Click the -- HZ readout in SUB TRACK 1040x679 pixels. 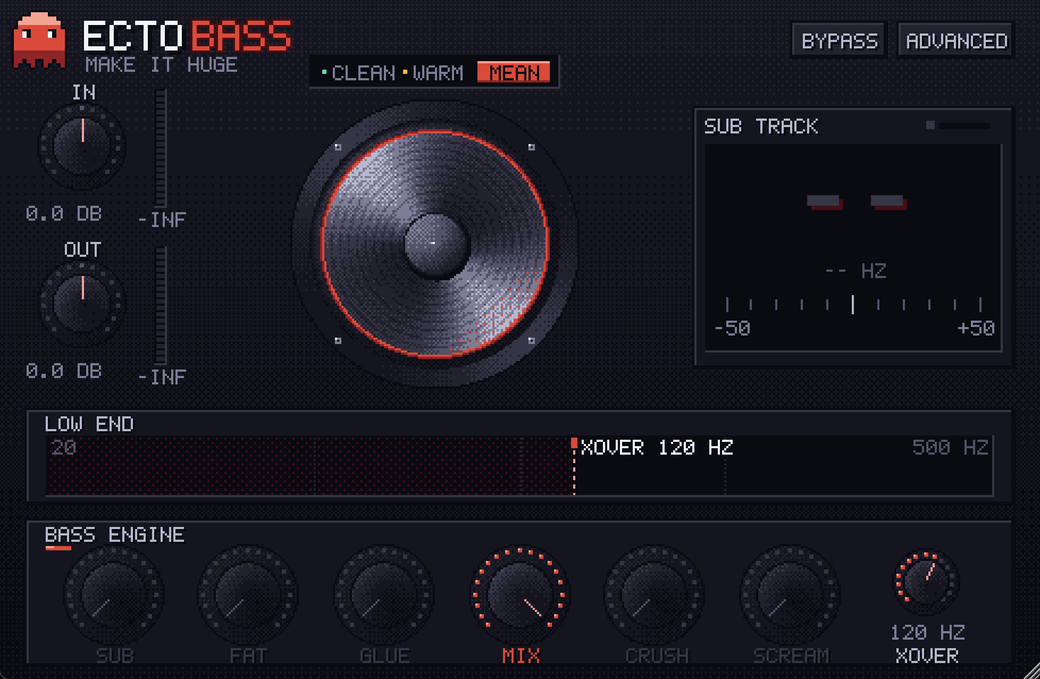pyautogui.click(x=856, y=271)
